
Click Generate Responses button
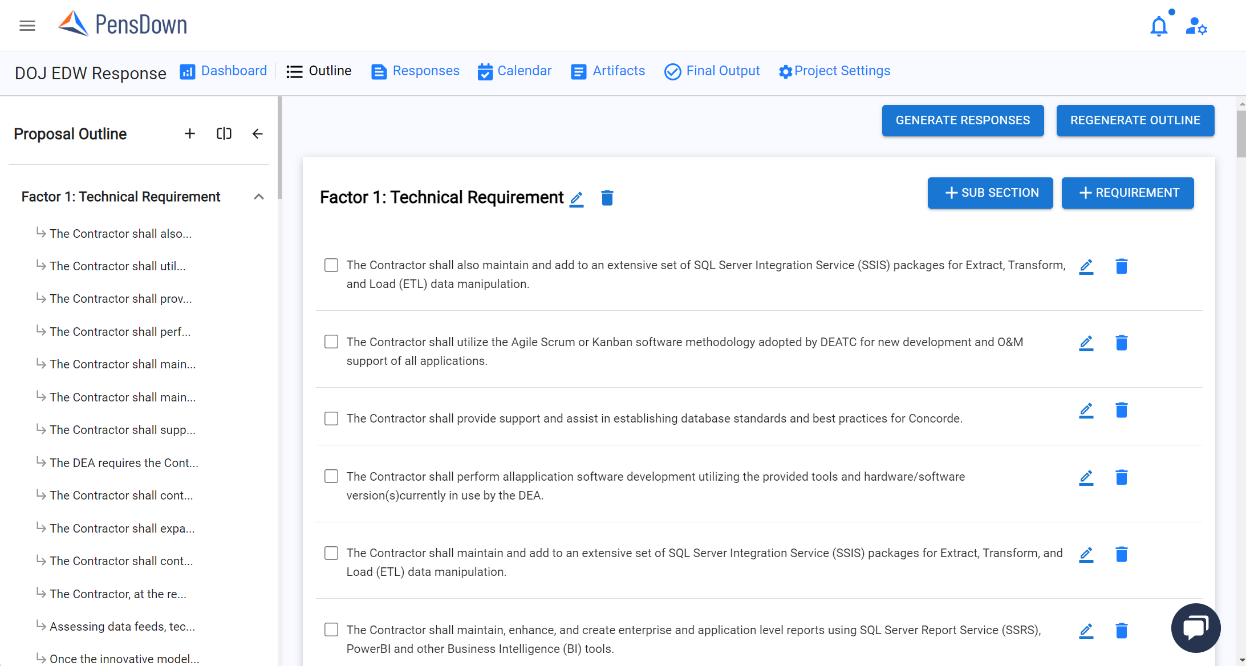point(963,120)
